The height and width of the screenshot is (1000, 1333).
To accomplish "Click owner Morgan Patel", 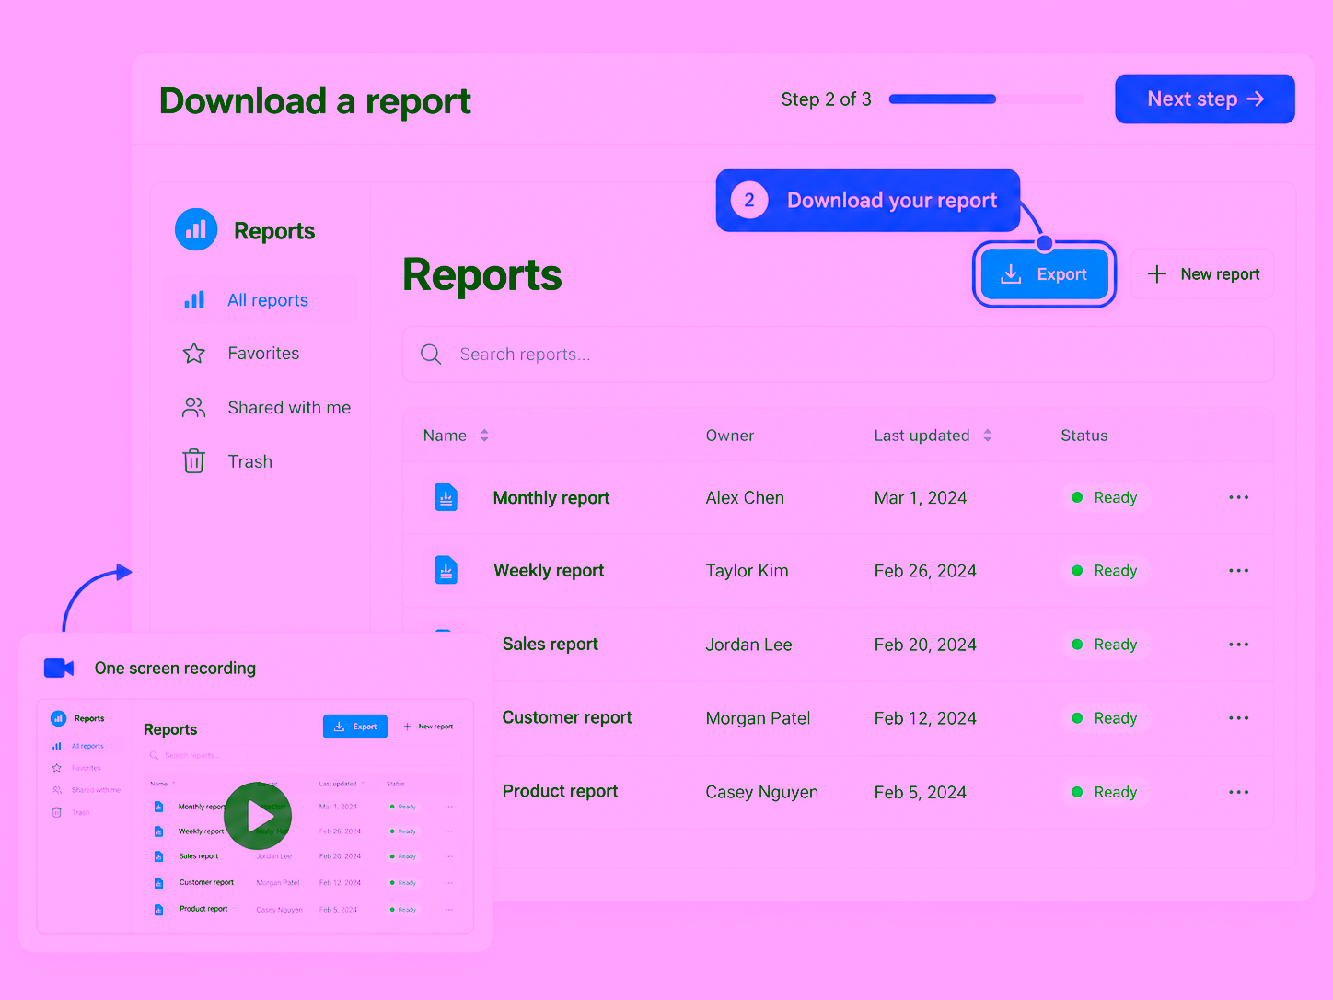I will pyautogui.click(x=758, y=718).
